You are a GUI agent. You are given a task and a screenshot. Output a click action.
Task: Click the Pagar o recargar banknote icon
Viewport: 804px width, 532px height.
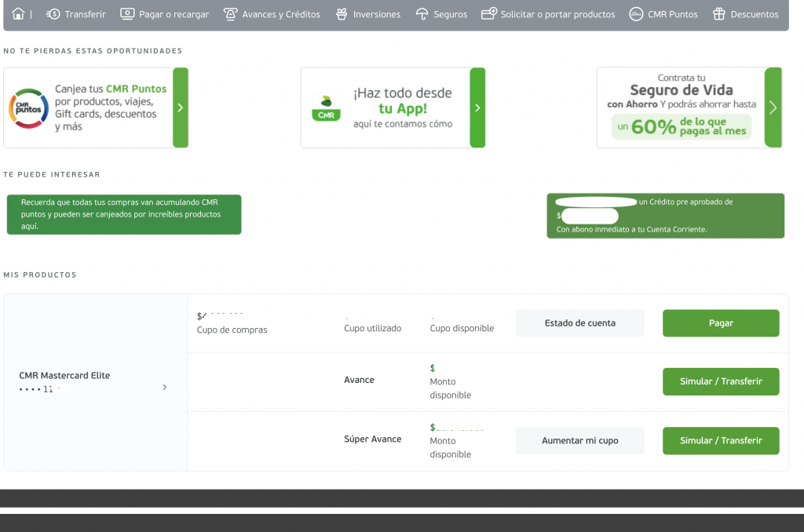tap(127, 14)
